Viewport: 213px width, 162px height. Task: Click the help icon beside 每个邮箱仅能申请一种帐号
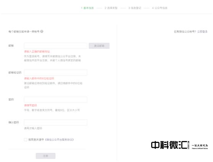pyautogui.click(x=42, y=31)
